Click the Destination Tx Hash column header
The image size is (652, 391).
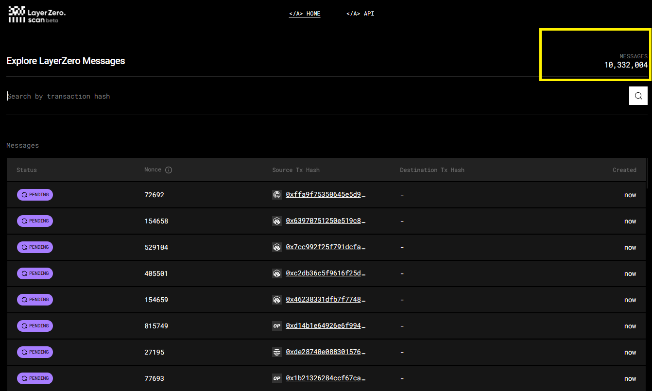(432, 170)
